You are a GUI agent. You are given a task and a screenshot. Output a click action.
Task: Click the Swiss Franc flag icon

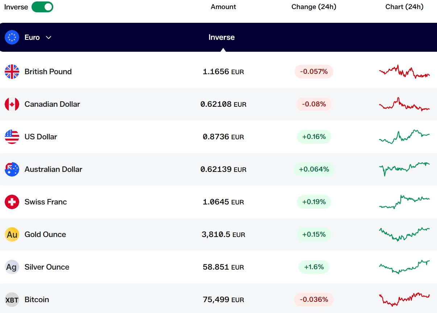(12, 202)
